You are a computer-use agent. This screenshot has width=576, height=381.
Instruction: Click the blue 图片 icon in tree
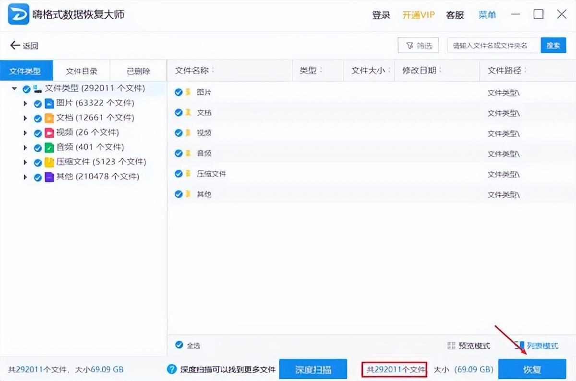click(x=49, y=103)
